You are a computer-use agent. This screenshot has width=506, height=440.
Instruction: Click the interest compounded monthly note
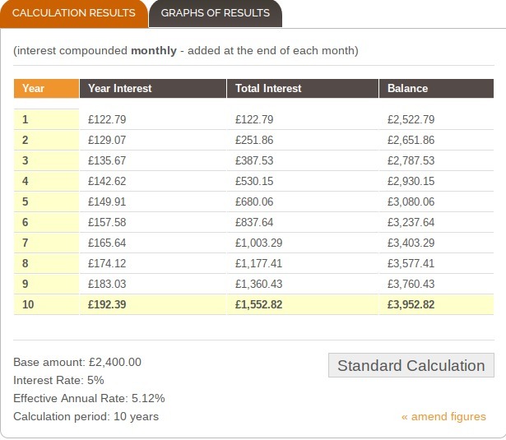click(186, 51)
